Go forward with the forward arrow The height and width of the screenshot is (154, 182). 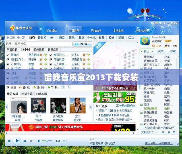click(18, 38)
